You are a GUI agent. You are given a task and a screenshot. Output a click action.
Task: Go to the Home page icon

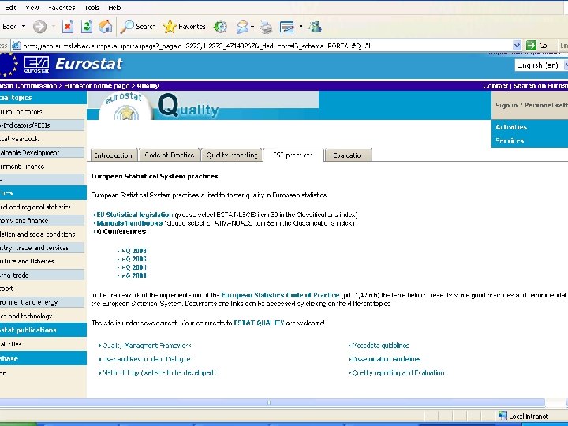click(106, 27)
